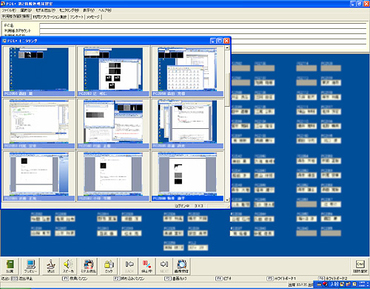Click the BACK arrow toolbar button
Screen dimensions: 370x289
(129, 266)
